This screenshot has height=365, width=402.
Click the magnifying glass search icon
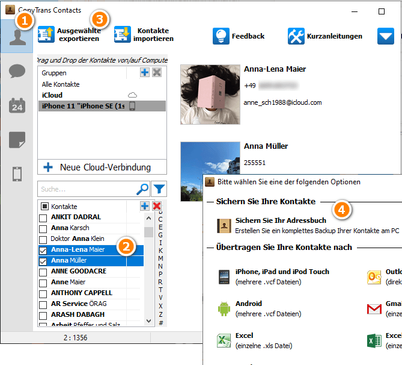[142, 189]
